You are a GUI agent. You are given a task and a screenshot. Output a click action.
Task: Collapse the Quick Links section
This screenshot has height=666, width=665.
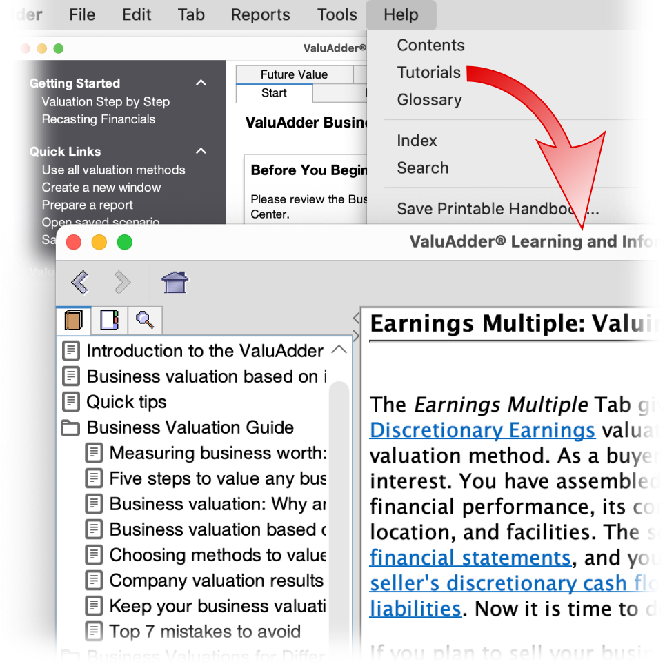[x=201, y=150]
